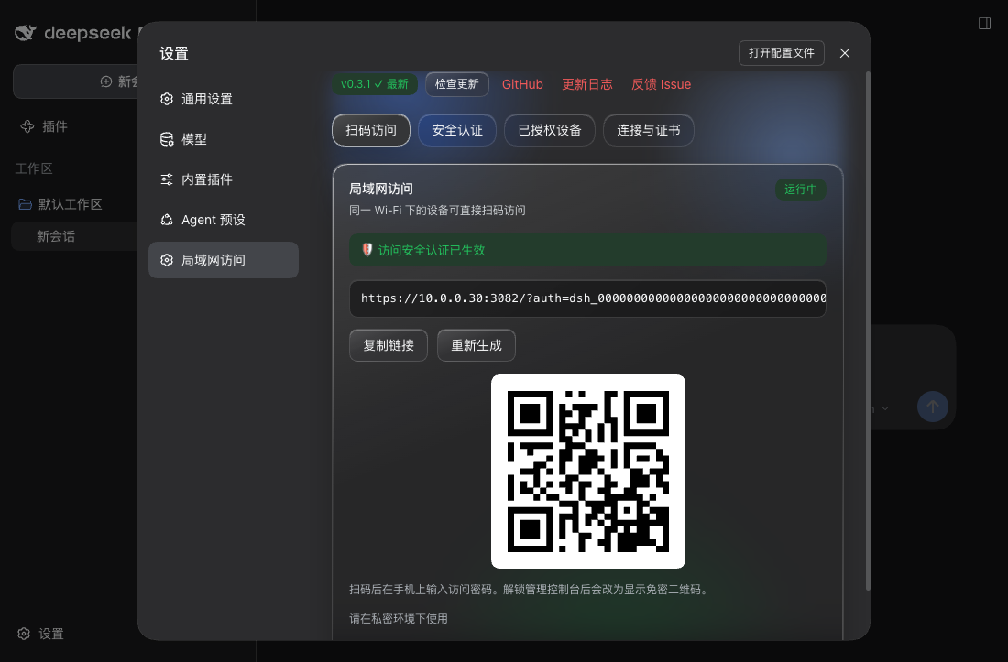Click the deepseek whale logo
Viewport: 1008px width, 662px height.
[26, 33]
